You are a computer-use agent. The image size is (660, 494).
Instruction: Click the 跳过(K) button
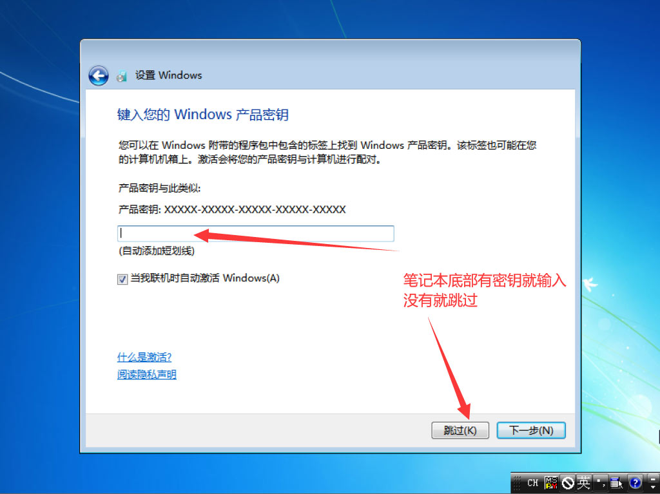coord(460,430)
